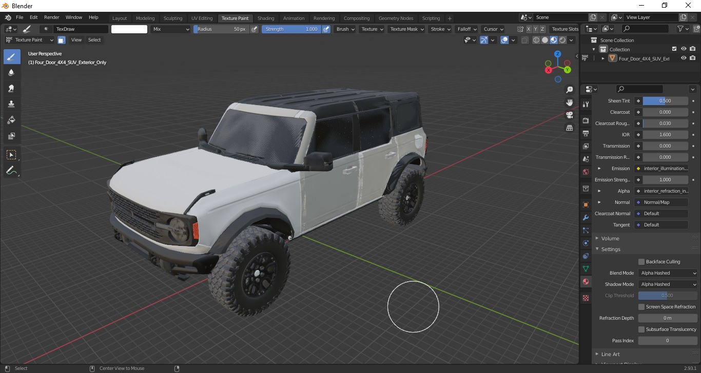This screenshot has width=701, height=373.
Task: Open the Texture Slots popover
Action: 564,29
